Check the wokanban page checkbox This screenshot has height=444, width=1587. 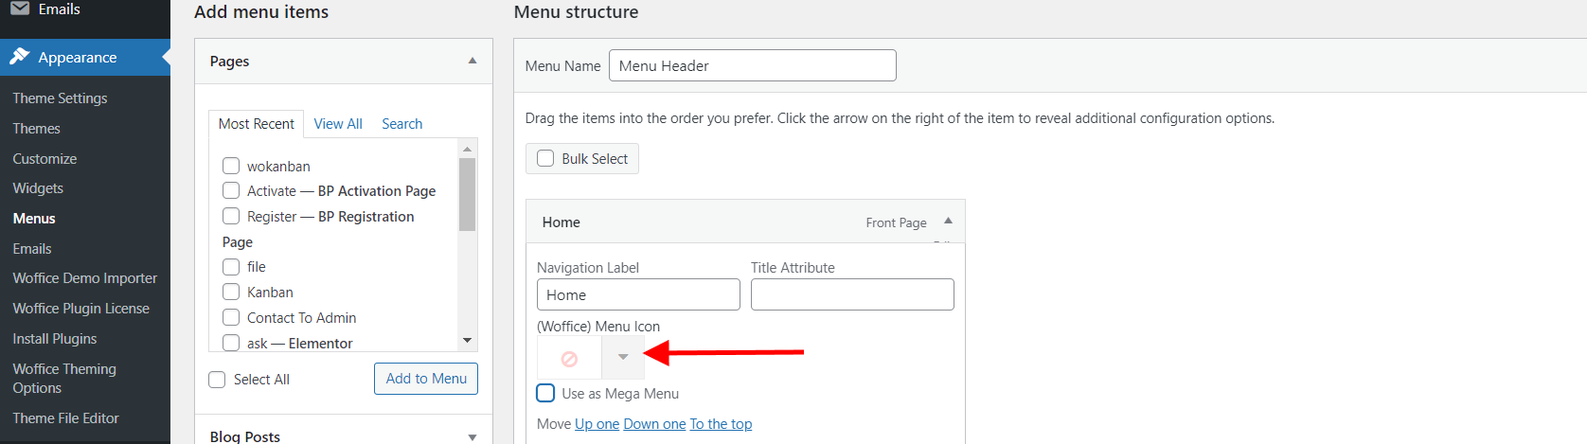coord(231,166)
